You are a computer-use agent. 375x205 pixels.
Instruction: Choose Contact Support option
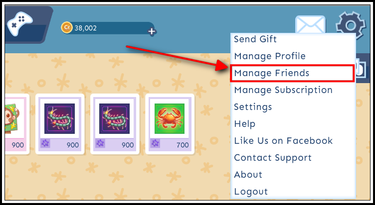pos(273,158)
